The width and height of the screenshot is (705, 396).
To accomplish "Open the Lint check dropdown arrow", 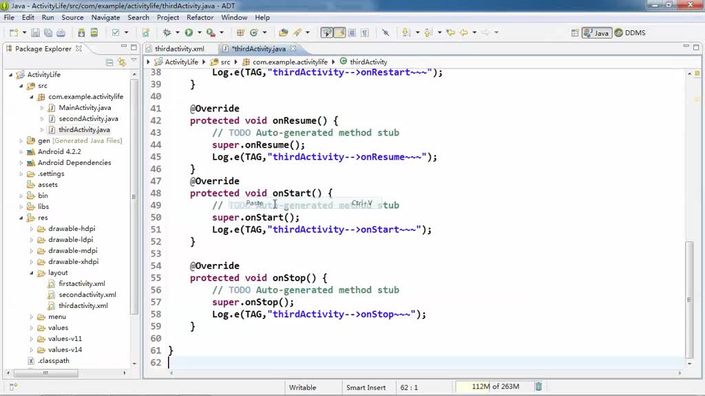I will (x=127, y=33).
